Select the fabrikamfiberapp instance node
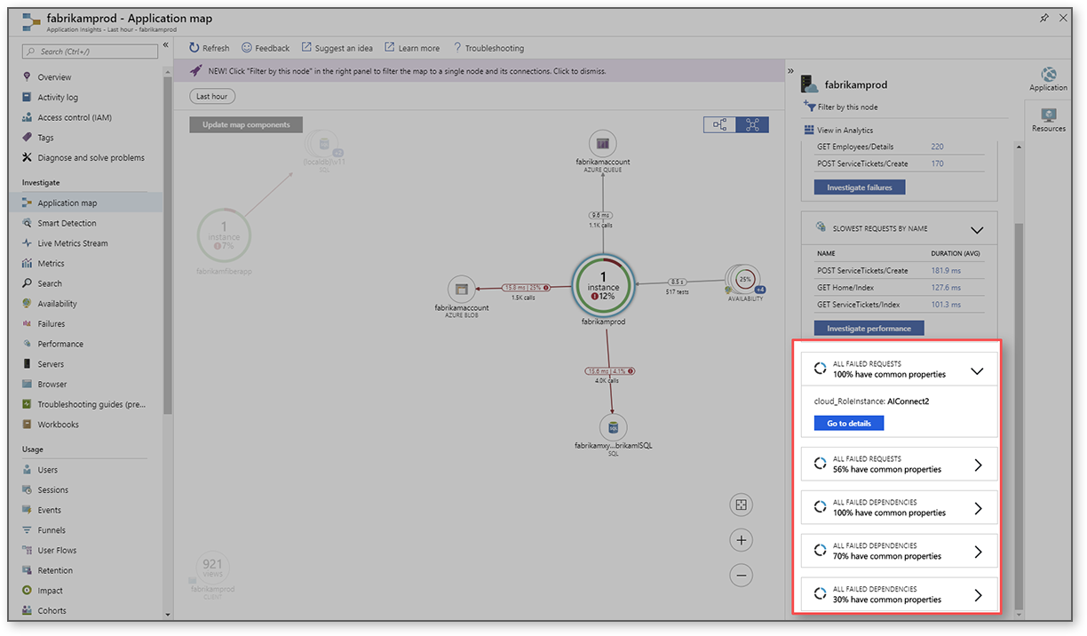This screenshot has height=636, width=1087. [224, 236]
